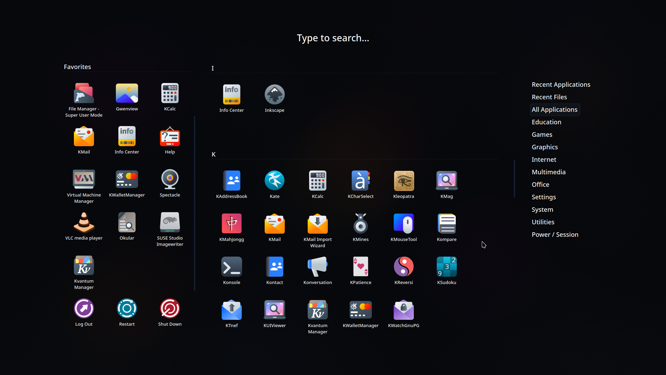Viewport: 666px width, 375px height.
Task: Launch KMag magnifier
Action: point(447,185)
